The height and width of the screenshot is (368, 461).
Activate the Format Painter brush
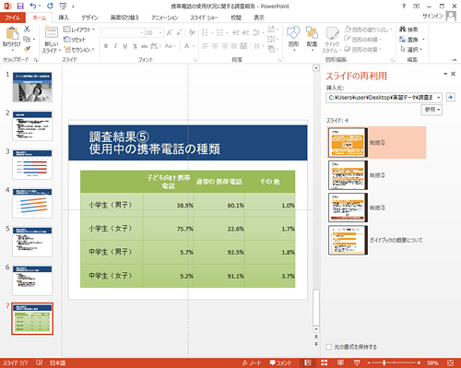click(27, 49)
